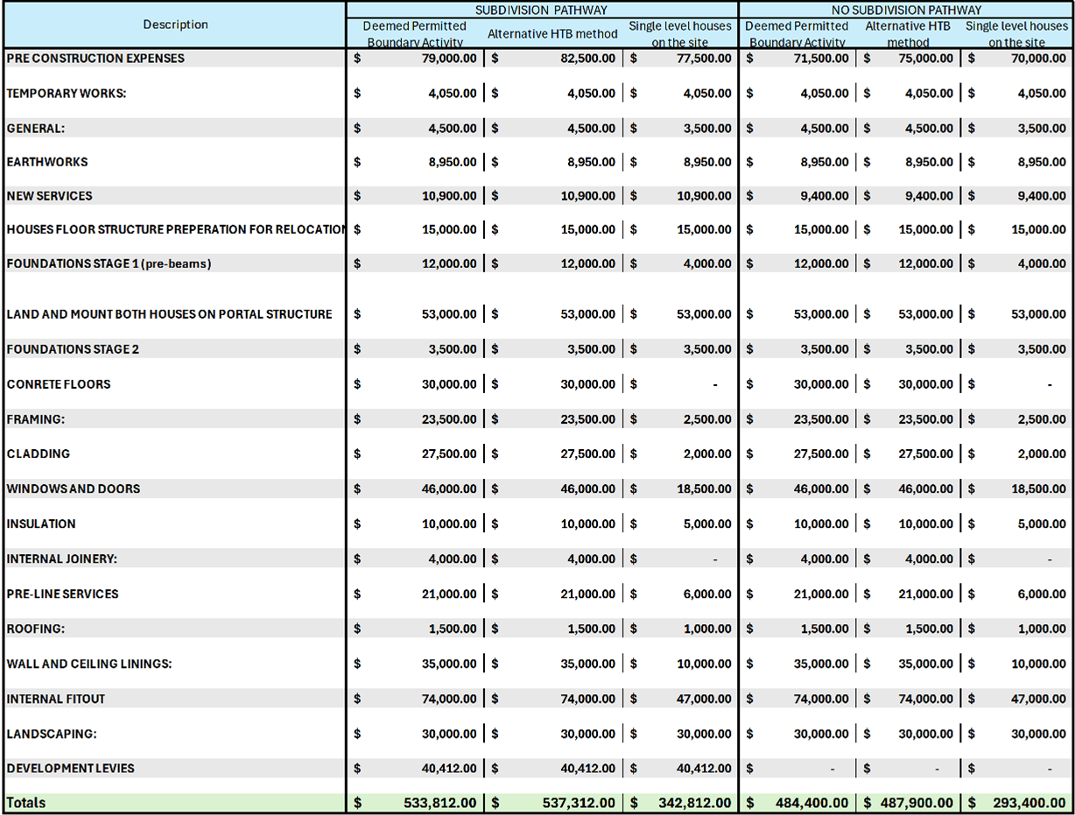The image size is (1075, 815).
Task: Select the FOUNDATIONS STAGE 1 (pre-beams) label
Action: [x=109, y=263]
